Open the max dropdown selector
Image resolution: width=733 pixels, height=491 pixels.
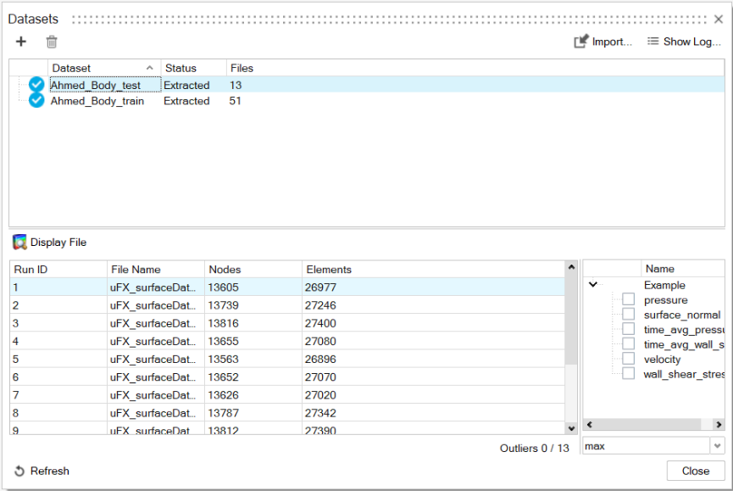coord(718,446)
